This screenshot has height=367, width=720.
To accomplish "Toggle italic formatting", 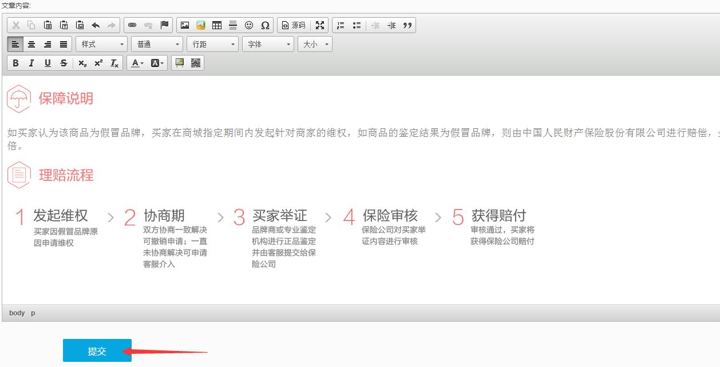I will pos(31,63).
